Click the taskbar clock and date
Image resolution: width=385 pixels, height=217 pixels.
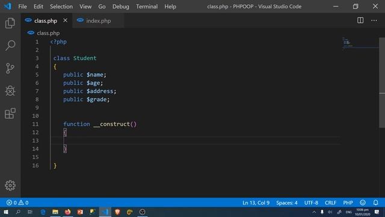(x=362, y=212)
